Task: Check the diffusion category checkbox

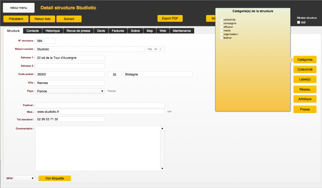Action: point(221,27)
